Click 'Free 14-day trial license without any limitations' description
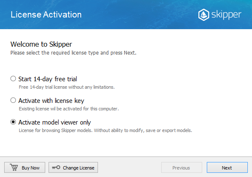The width and height of the screenshot is (252, 177). (67, 87)
